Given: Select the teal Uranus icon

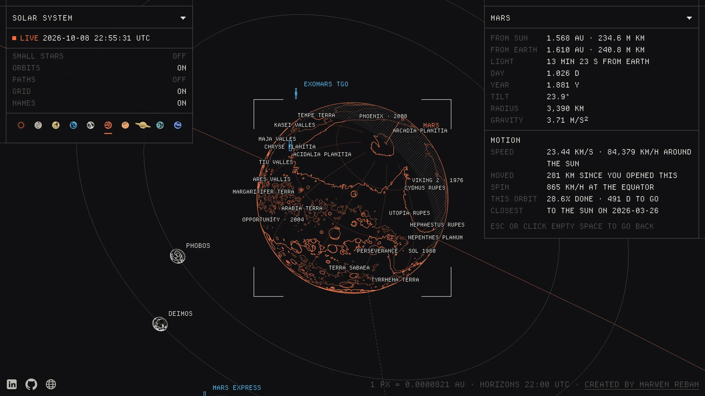Looking at the screenshot, I should click(160, 125).
